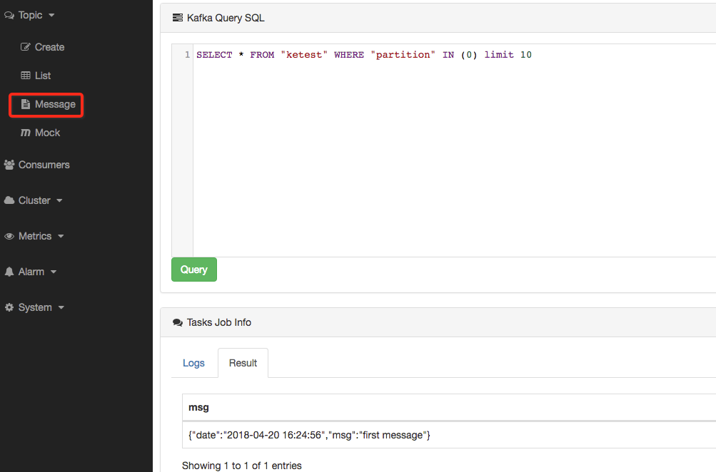Click the Kafka Query SQL header icon

pos(178,18)
